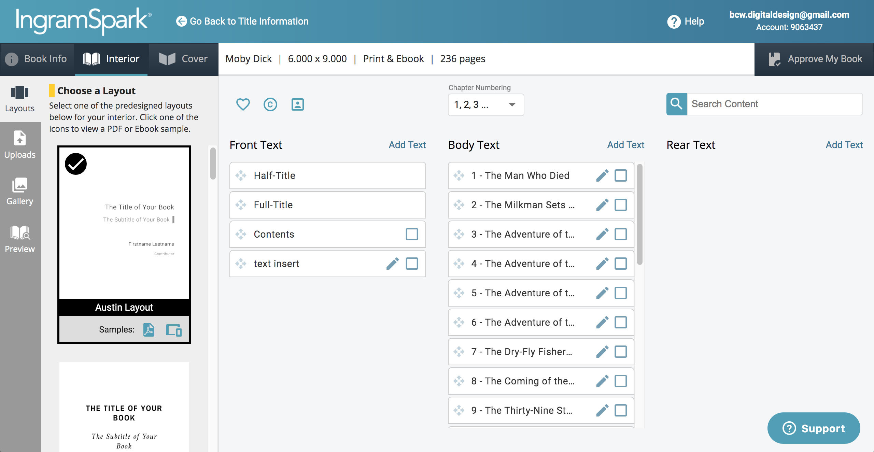Toggle the text insert checkbox
The width and height of the screenshot is (874, 452).
point(412,264)
